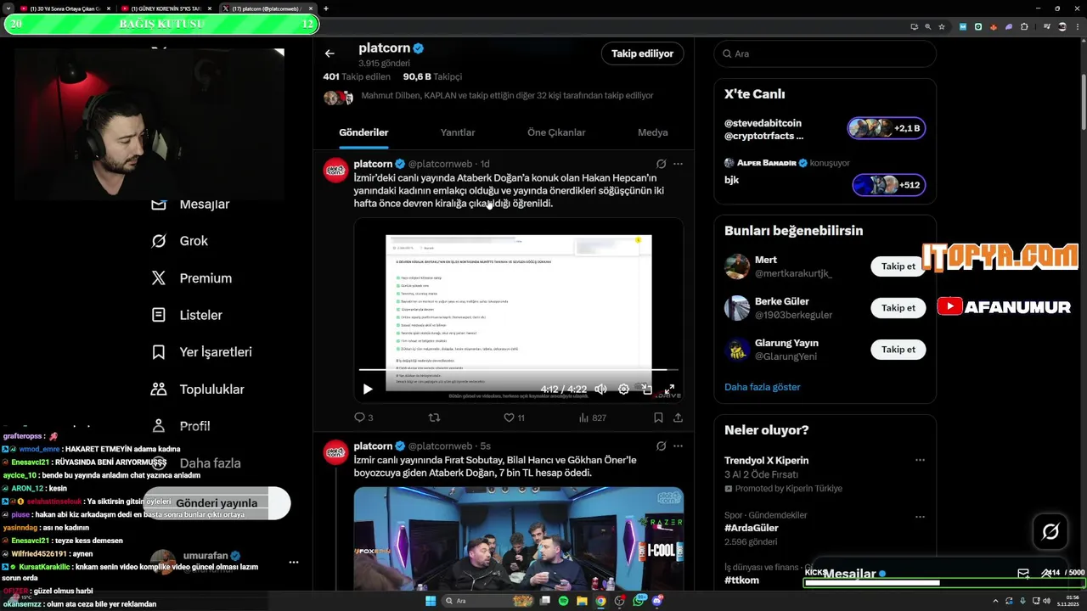Close the platcorn X tab
This screenshot has width=1087, height=611.
tap(312, 8)
